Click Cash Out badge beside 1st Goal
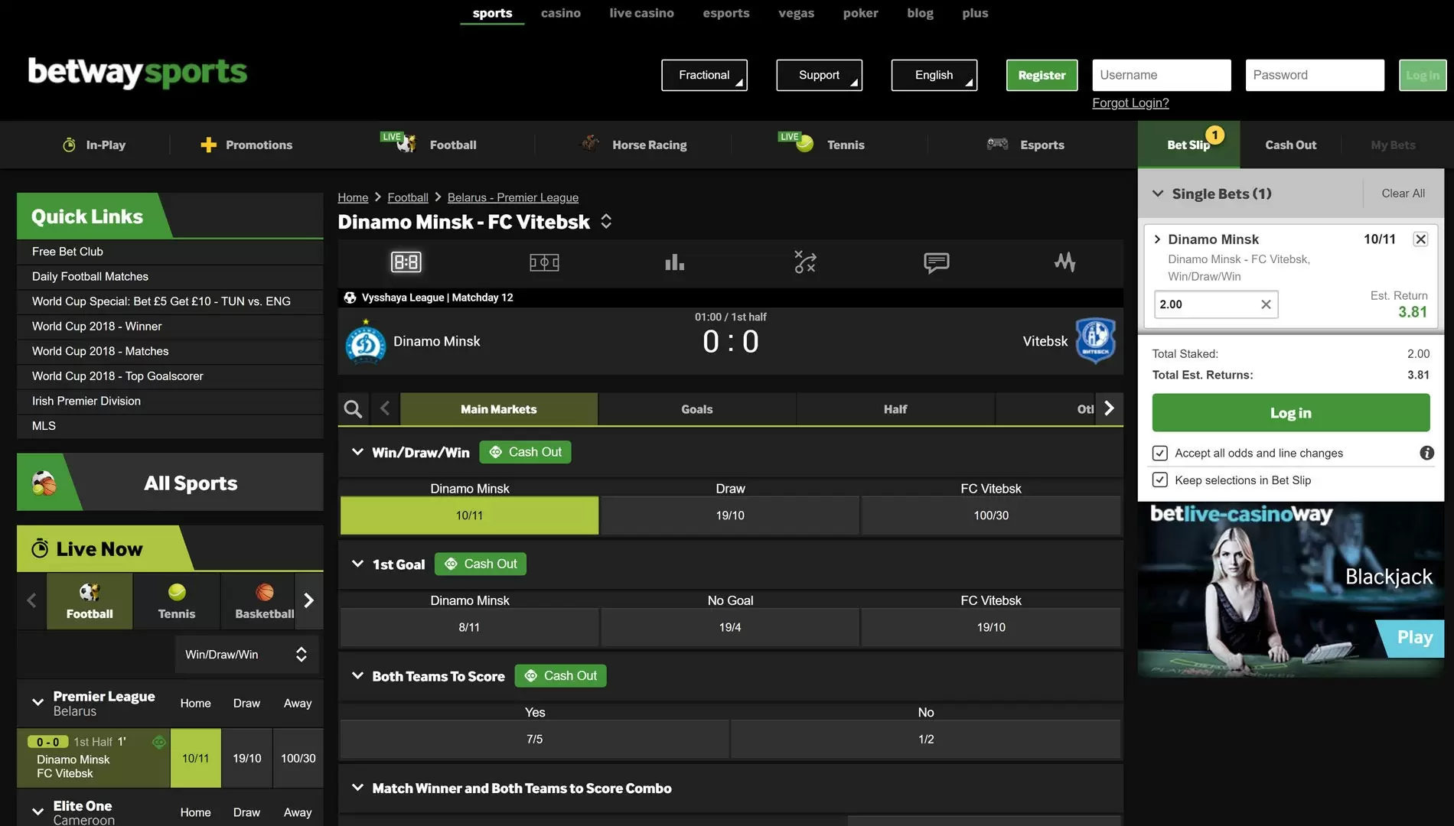Viewport: 1454px width, 826px height. click(480, 564)
